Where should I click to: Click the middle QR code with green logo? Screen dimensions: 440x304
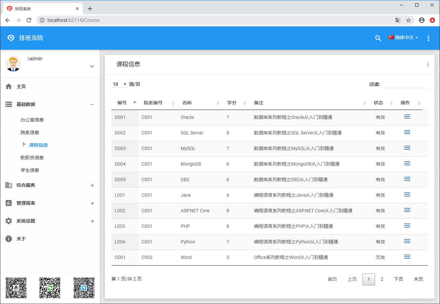coord(50,288)
